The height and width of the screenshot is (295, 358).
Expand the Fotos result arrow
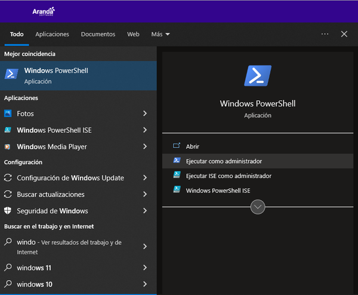pos(145,113)
